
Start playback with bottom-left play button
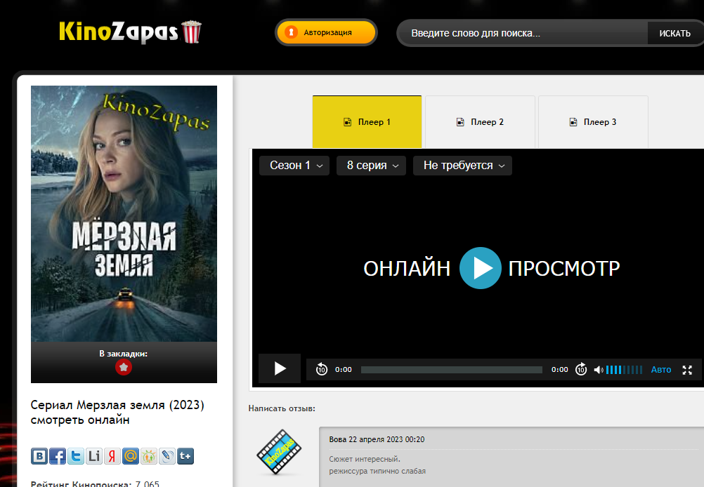pos(280,368)
